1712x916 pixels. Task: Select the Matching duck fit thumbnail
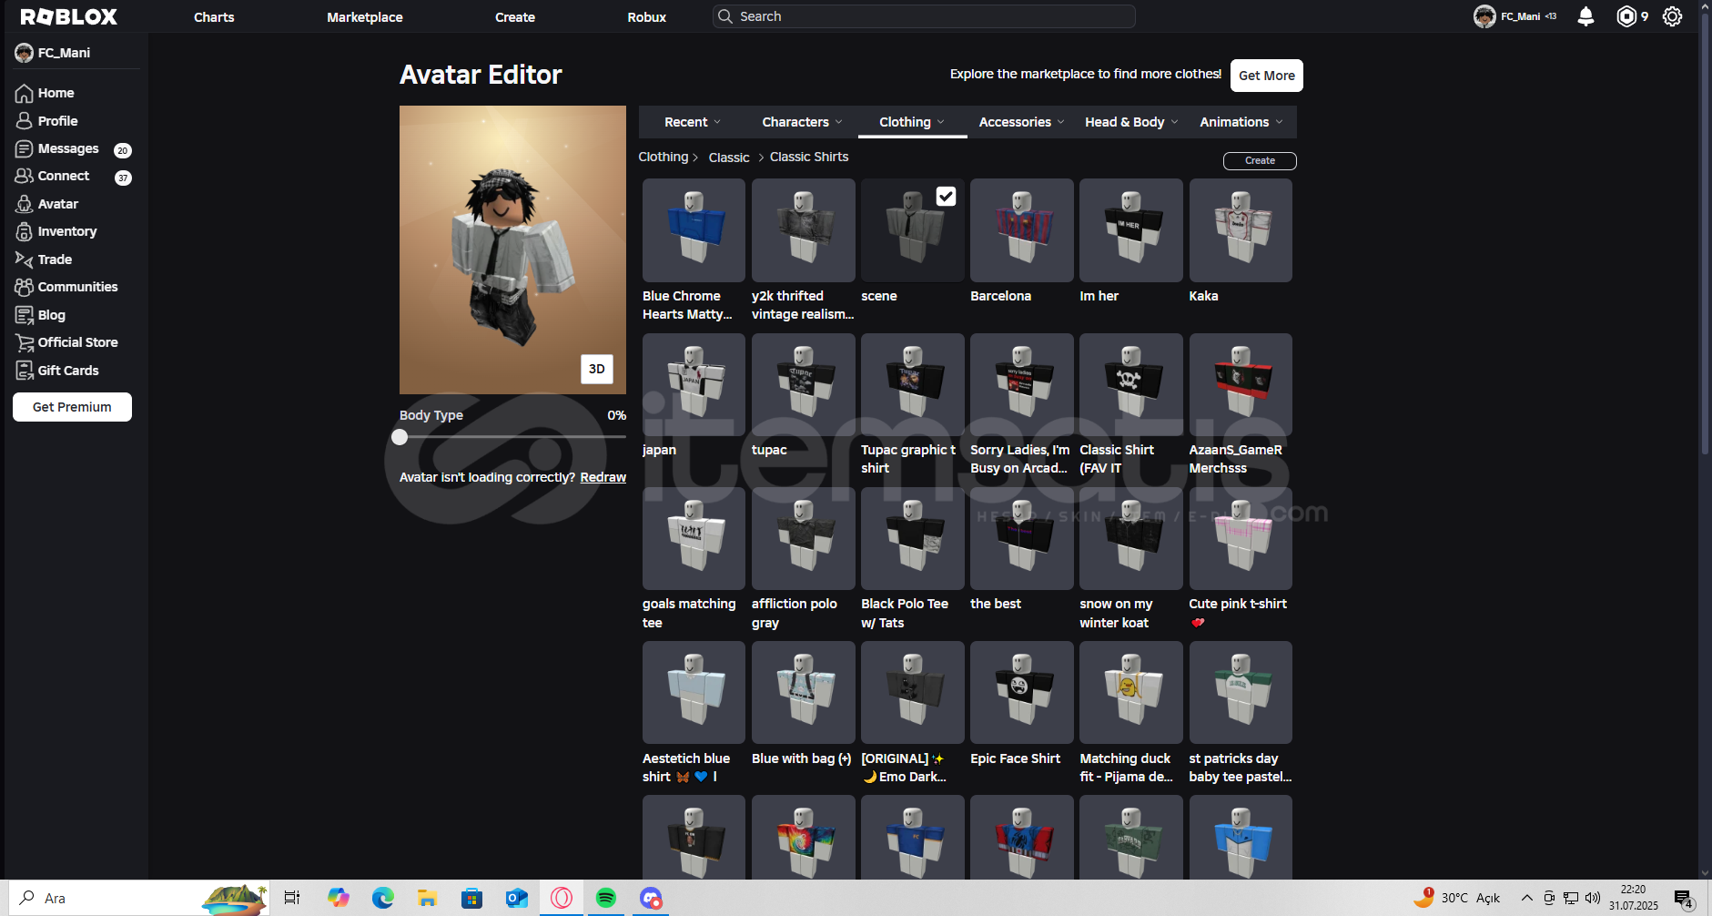[1131, 693]
